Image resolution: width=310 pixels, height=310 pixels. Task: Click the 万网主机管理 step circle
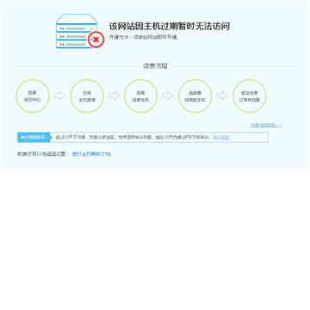tap(87, 96)
